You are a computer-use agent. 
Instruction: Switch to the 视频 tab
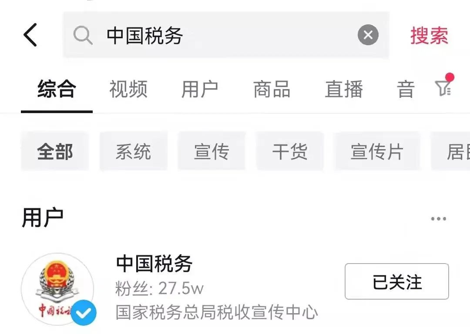[128, 89]
